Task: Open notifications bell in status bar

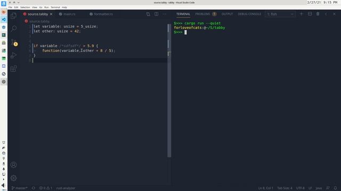Action: 335,188
